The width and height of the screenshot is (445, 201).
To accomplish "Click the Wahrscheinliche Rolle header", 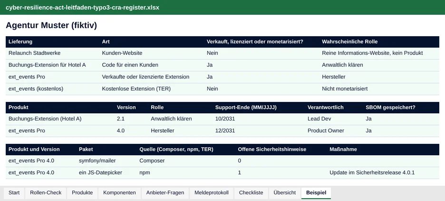I will coord(349,41).
